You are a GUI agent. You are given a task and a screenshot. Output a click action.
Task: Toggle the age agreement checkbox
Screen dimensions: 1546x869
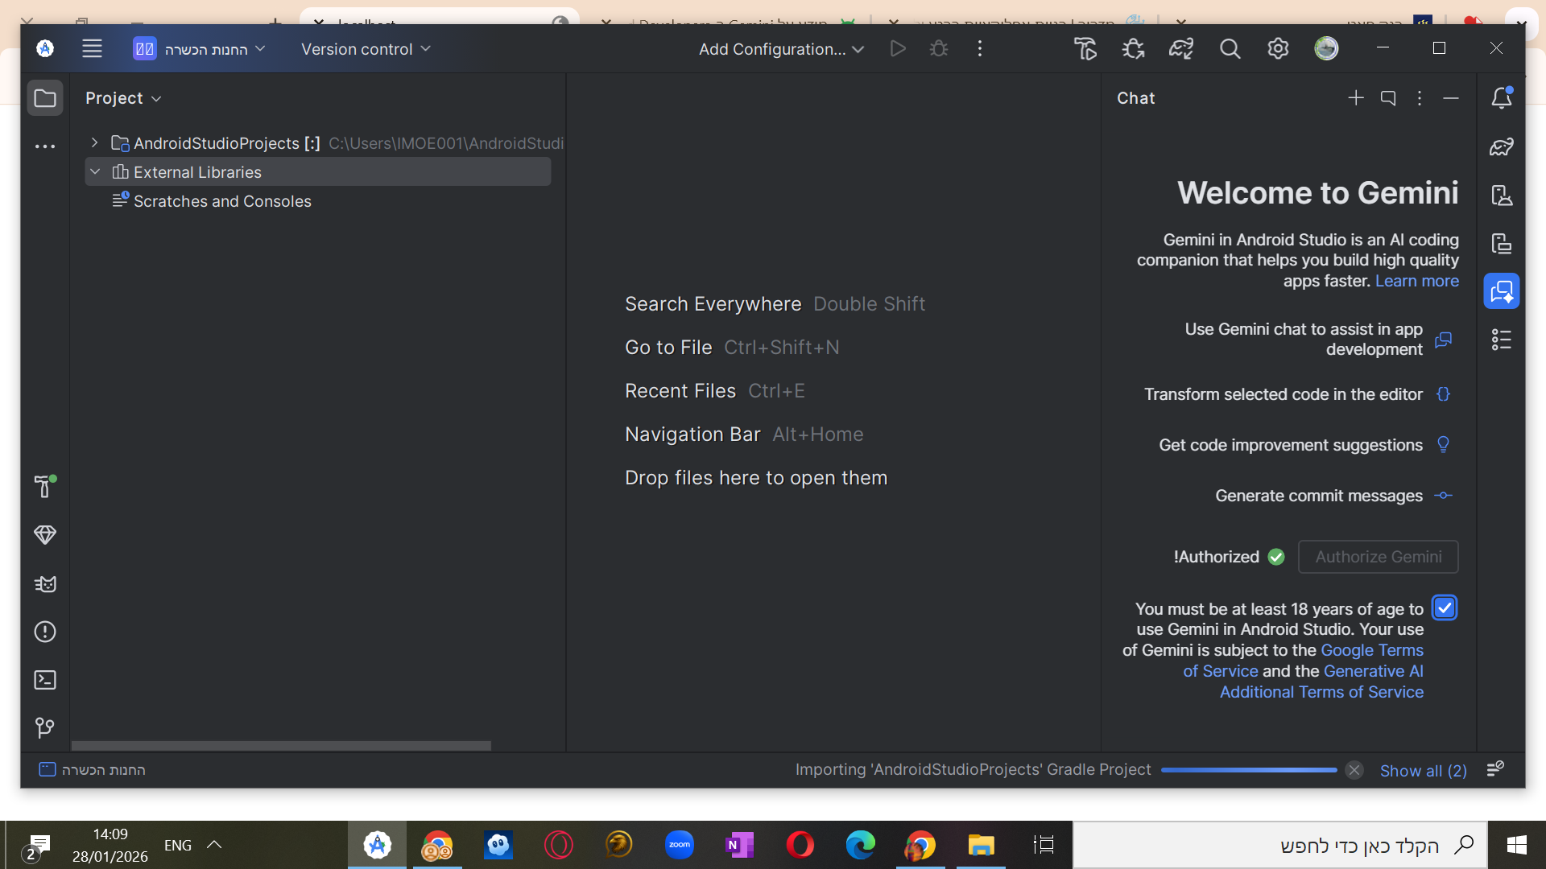tap(1445, 608)
